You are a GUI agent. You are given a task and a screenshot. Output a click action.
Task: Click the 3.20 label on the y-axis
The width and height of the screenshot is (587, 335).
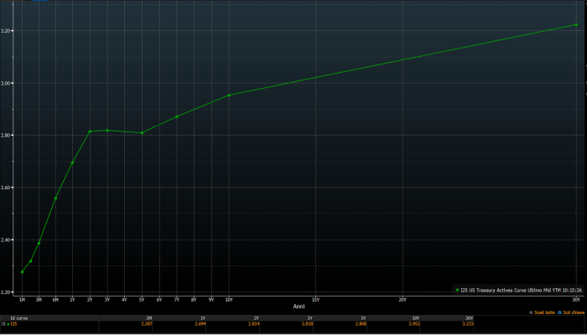tap(8, 31)
